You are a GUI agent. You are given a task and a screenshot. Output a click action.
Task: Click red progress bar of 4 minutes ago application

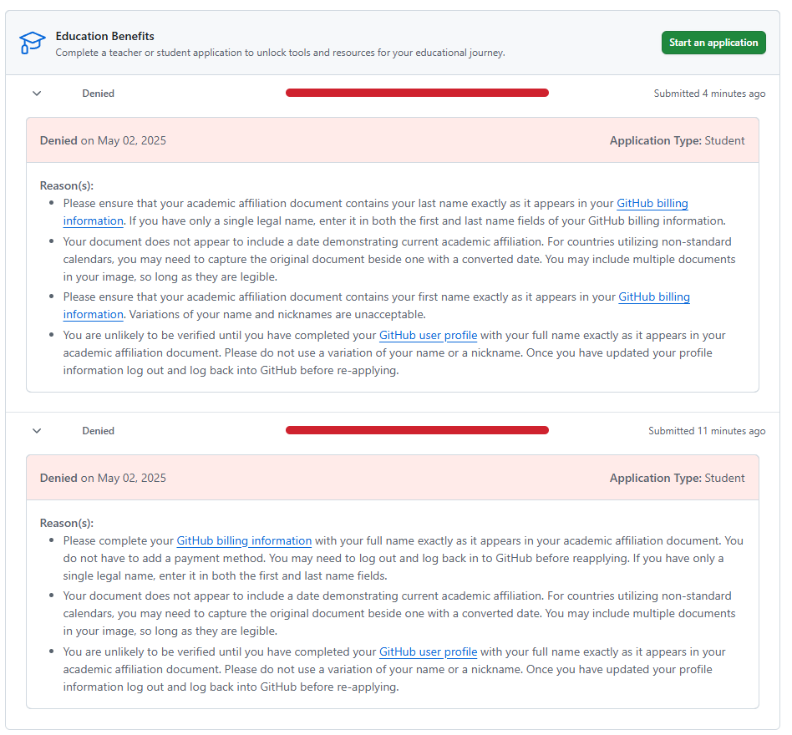pyautogui.click(x=417, y=93)
